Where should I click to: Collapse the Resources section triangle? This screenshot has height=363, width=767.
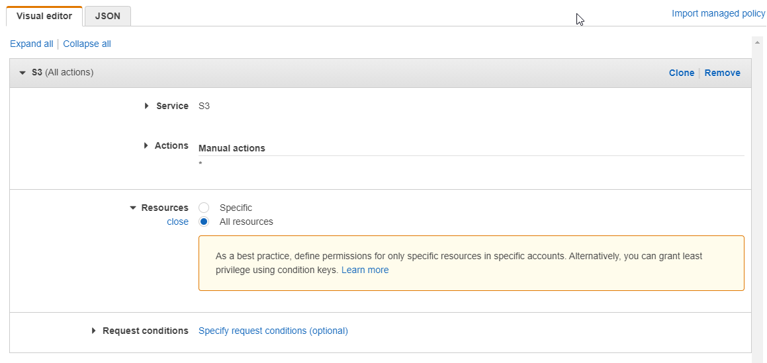point(132,208)
